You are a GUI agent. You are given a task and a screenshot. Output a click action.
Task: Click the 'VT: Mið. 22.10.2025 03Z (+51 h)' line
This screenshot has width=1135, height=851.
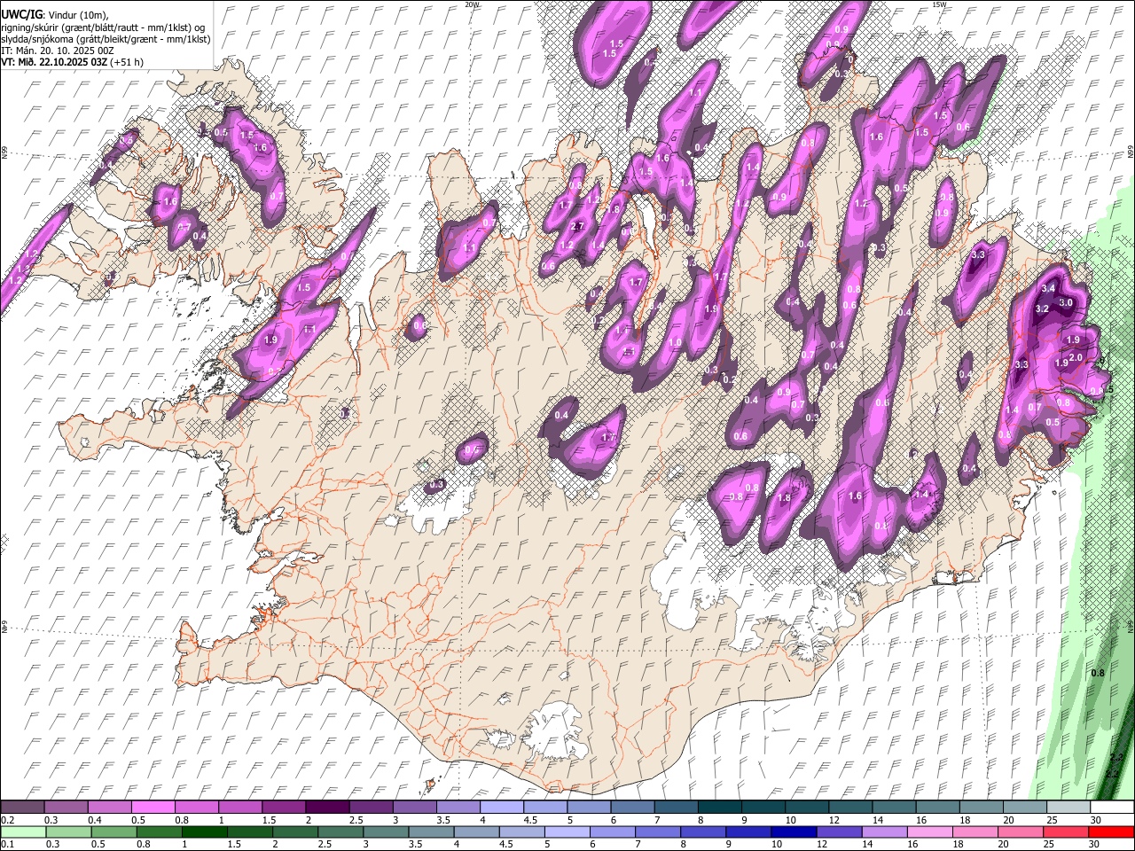click(x=73, y=62)
